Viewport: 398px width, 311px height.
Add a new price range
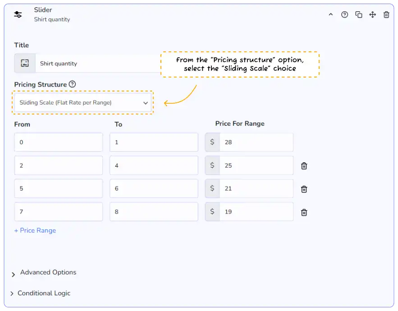[35, 230]
